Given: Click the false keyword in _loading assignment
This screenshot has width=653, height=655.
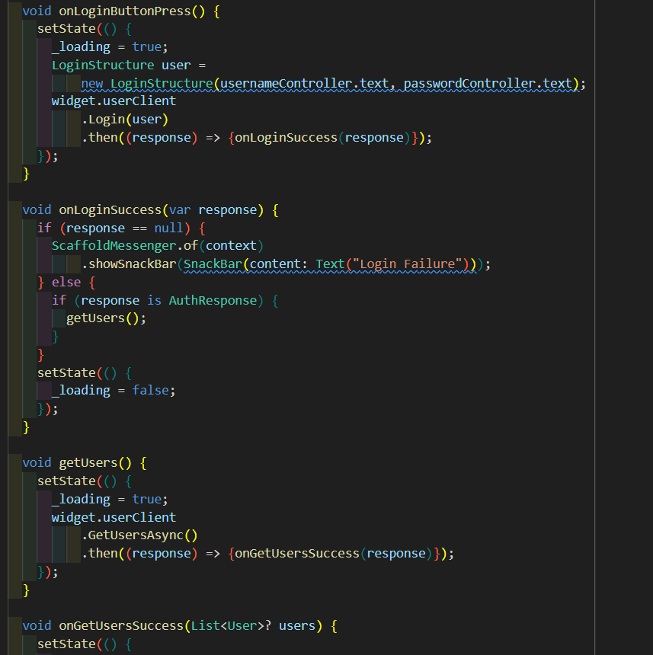Looking at the screenshot, I should pyautogui.click(x=151, y=390).
